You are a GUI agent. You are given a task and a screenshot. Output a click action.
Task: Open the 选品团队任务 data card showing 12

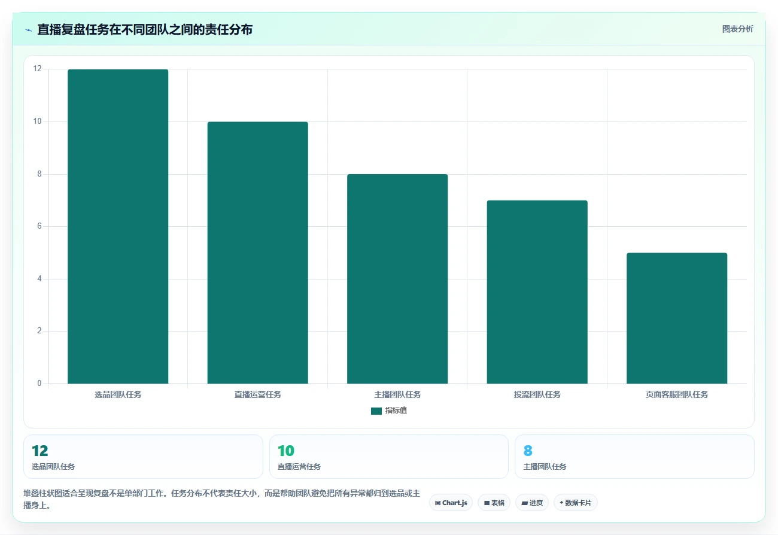pos(143,457)
